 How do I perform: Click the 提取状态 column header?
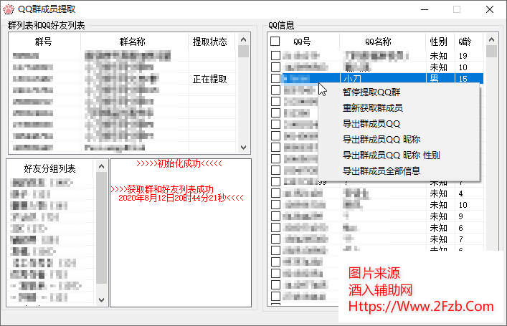tap(212, 42)
